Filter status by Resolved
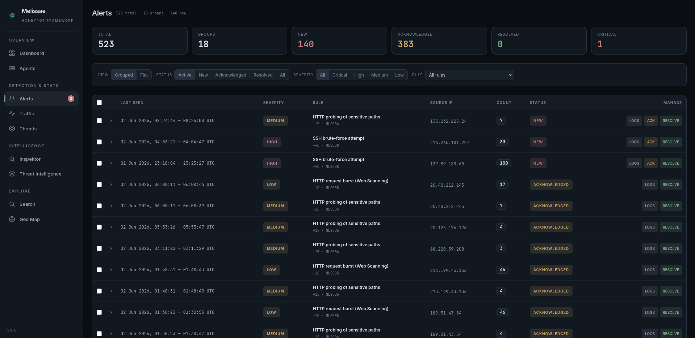The width and height of the screenshot is (695, 338). (x=263, y=75)
